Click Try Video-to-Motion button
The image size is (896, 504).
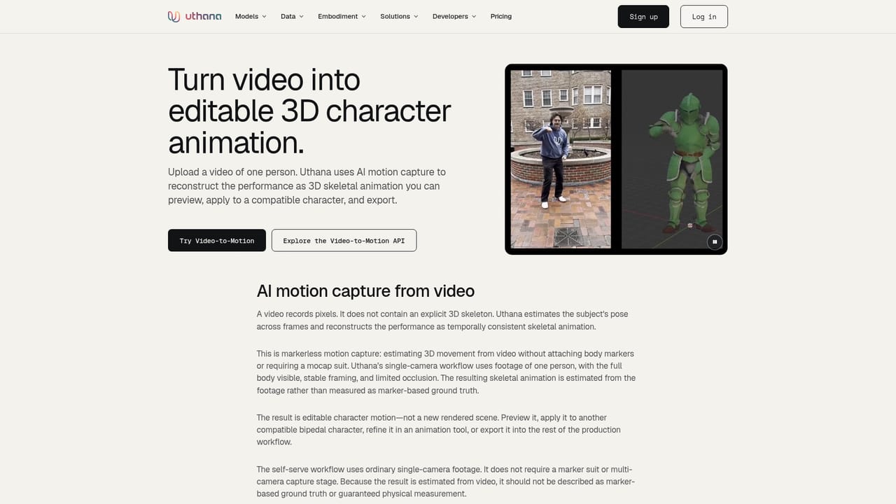coord(217,240)
